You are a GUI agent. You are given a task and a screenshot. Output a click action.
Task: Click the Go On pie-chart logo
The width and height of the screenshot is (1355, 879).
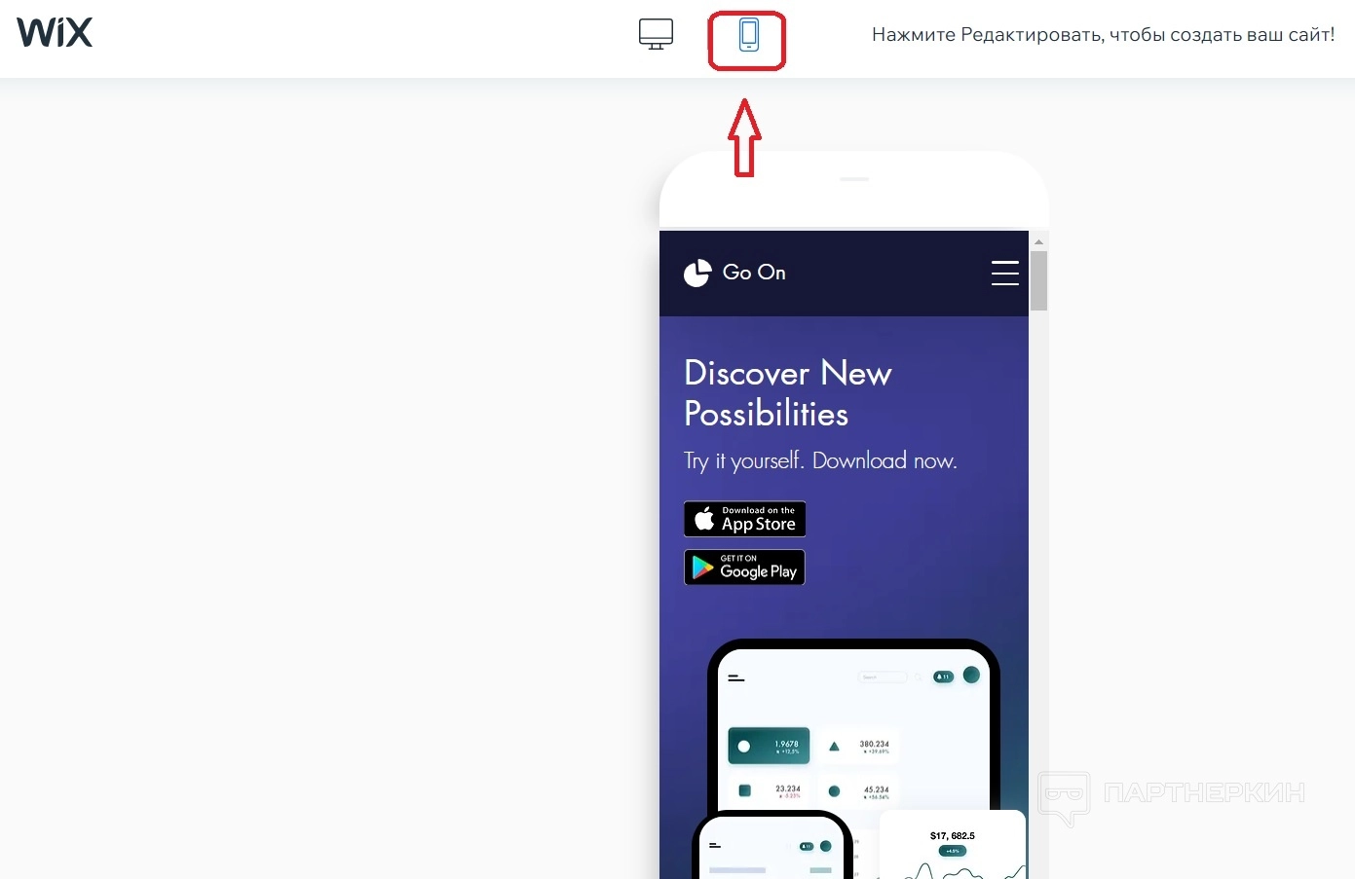pyautogui.click(x=697, y=274)
